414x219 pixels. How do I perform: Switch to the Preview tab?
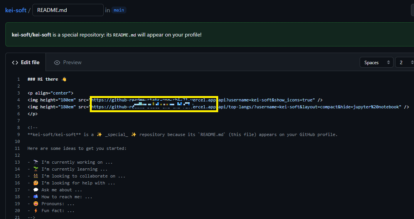coord(68,62)
